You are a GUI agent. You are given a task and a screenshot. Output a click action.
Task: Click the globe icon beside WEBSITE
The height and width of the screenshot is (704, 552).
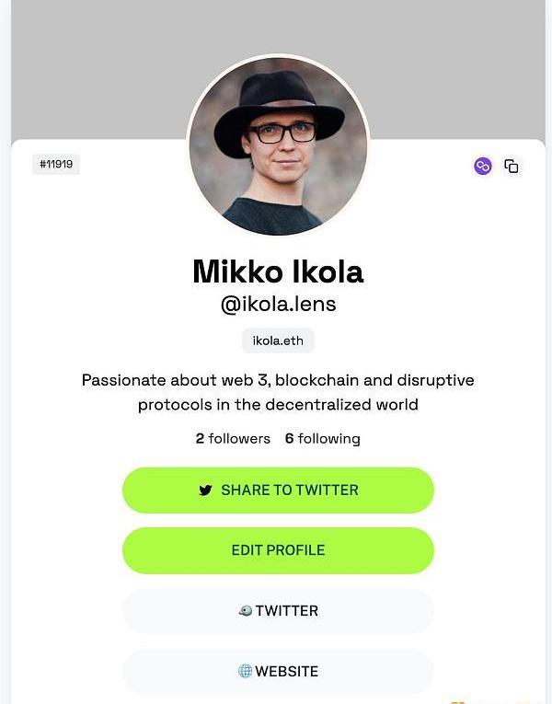245,671
